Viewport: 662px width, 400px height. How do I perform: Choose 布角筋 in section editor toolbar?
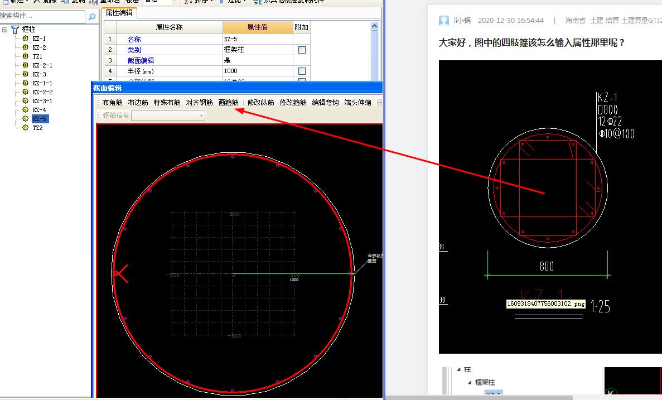click(x=112, y=103)
